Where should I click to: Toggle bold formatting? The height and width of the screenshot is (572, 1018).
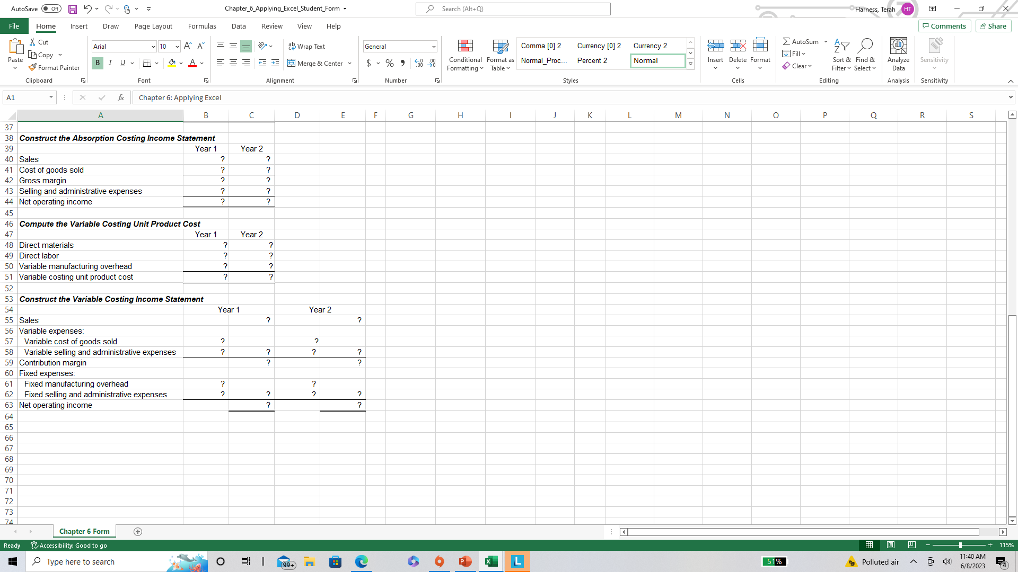(97, 63)
